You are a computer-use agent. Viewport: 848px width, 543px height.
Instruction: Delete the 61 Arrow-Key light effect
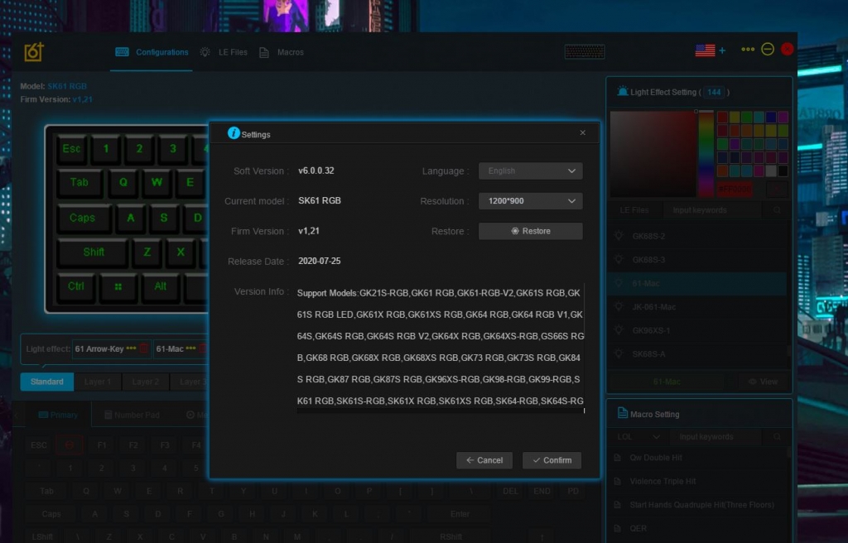tap(144, 349)
